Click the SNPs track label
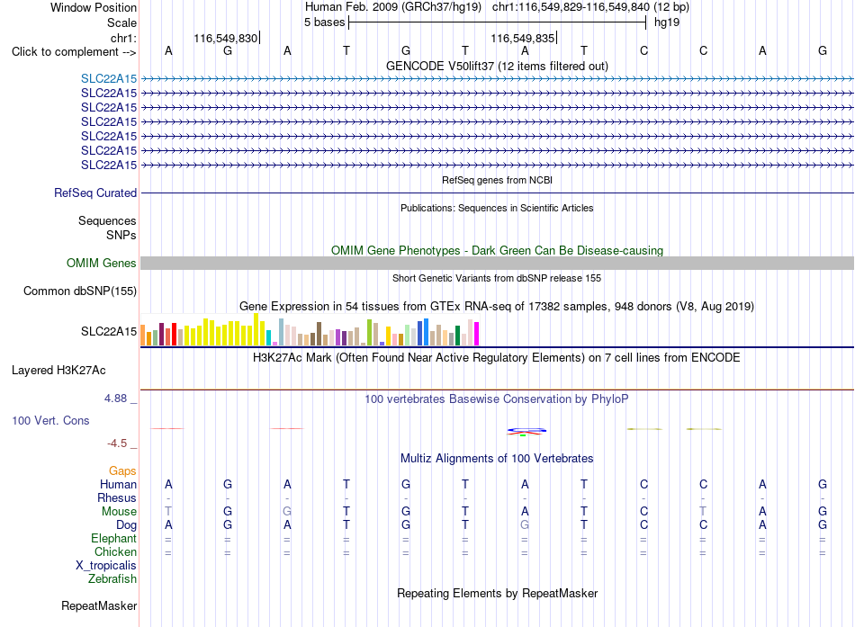Image resolution: width=855 pixels, height=627 pixels. coord(121,235)
